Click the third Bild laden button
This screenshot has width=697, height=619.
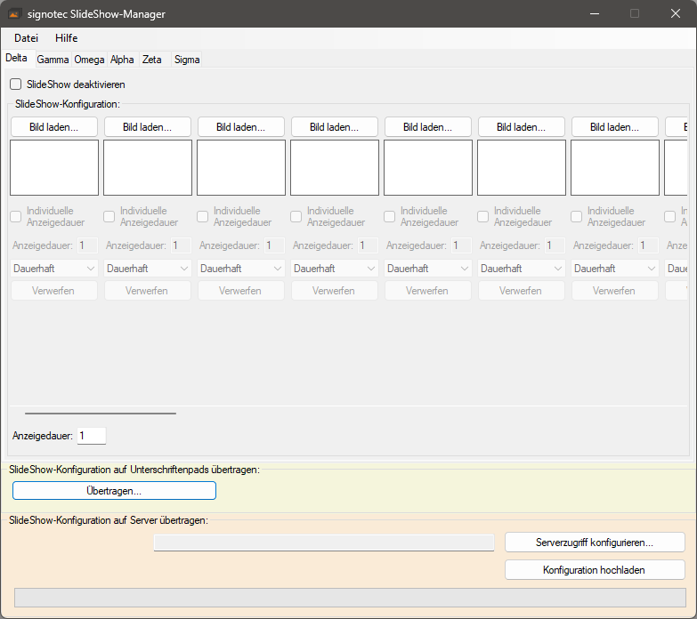(241, 127)
